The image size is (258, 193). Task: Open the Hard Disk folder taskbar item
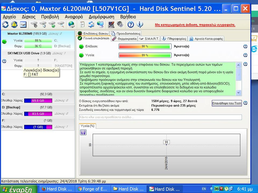129,189
